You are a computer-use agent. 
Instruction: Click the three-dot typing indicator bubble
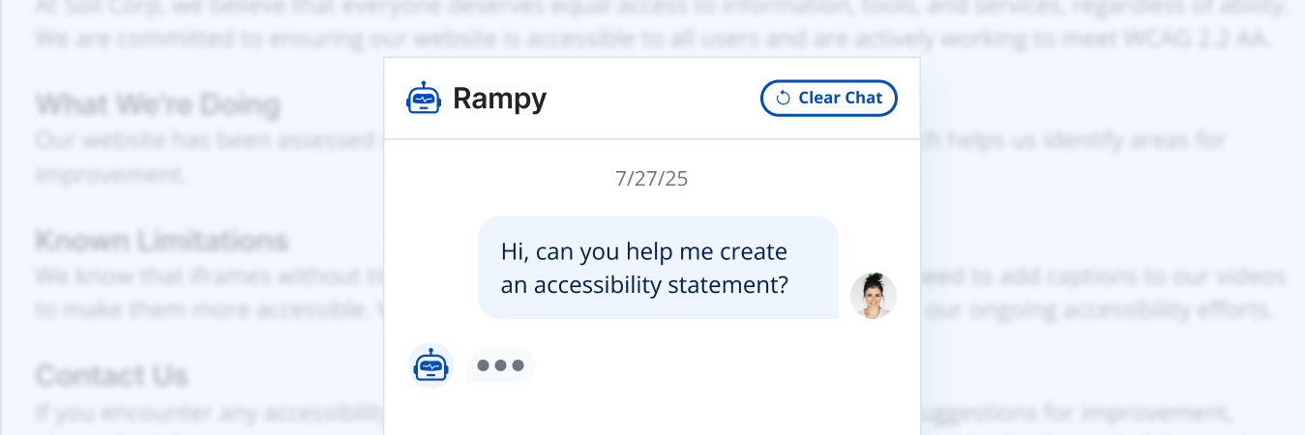(500, 365)
